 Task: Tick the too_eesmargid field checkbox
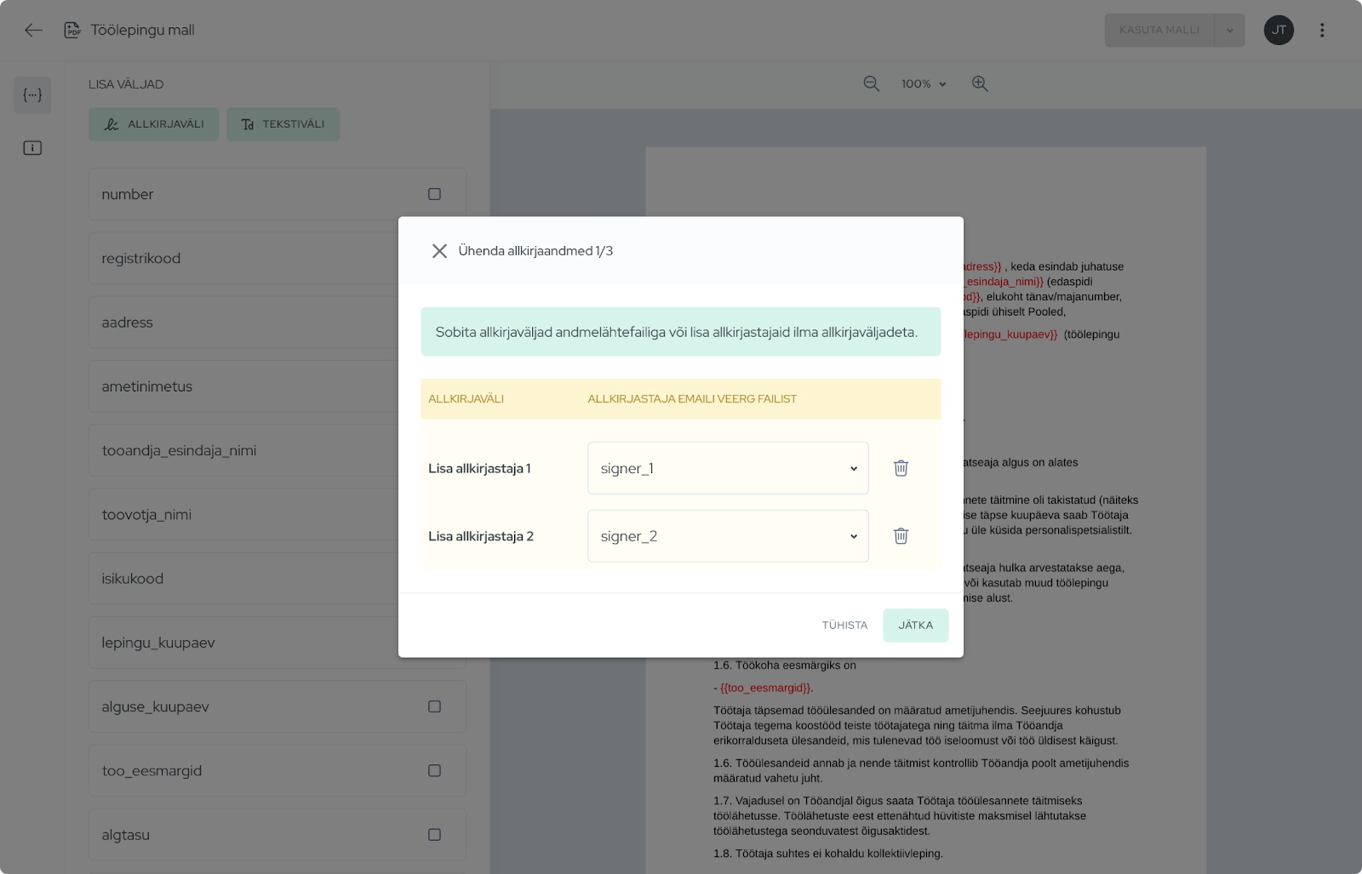(x=434, y=771)
